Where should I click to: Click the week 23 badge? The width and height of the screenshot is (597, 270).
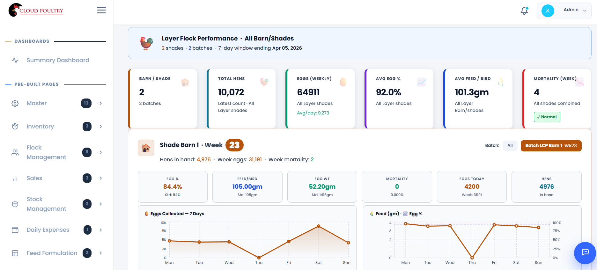point(234,145)
